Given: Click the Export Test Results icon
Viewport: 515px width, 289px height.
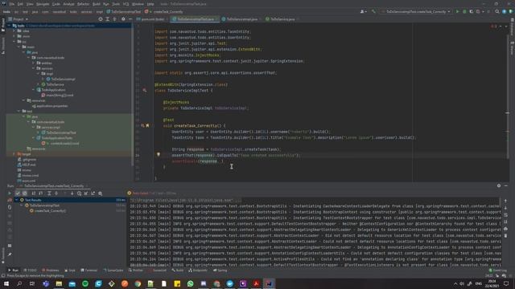Looking at the screenshot, I should point(93,193).
